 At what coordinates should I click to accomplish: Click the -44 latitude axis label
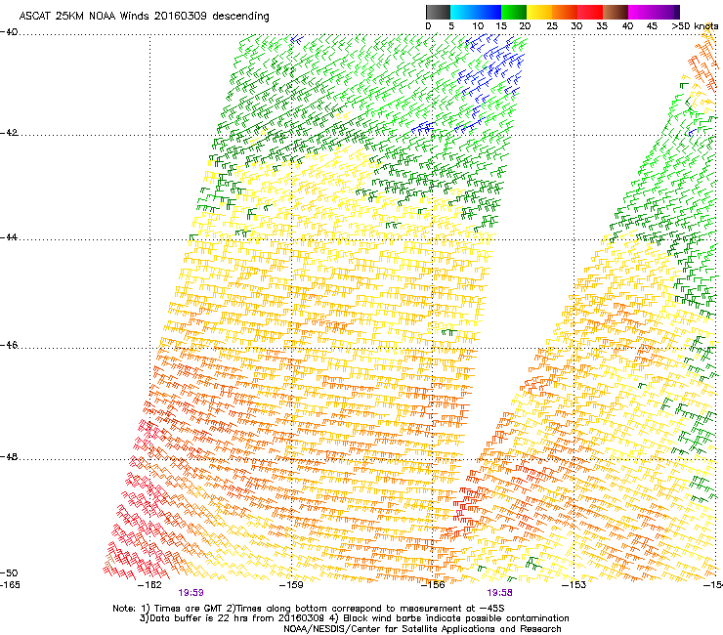tap(9, 237)
